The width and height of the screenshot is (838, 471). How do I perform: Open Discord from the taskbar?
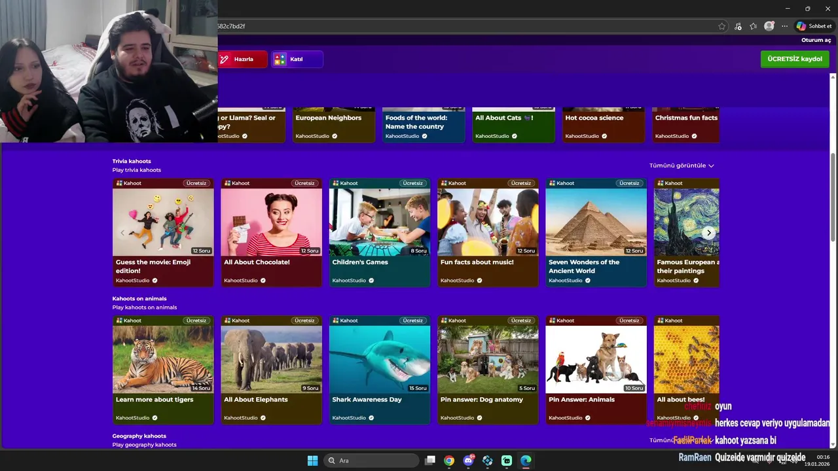[468, 461]
